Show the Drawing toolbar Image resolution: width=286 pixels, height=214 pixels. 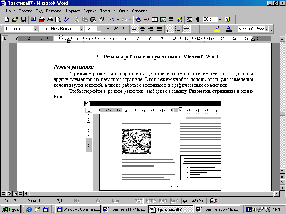coord(179,20)
